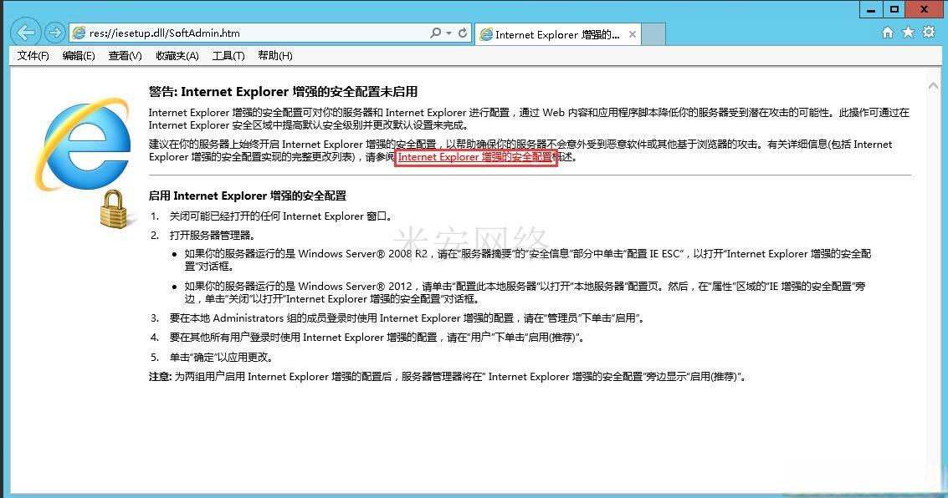Open the Internet Explorer 增强的安全配置 link
Image resolution: width=948 pixels, height=498 pixels.
475,157
